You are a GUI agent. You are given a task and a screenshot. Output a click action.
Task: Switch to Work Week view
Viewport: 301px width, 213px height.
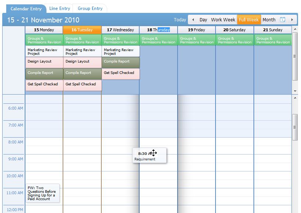point(223,20)
